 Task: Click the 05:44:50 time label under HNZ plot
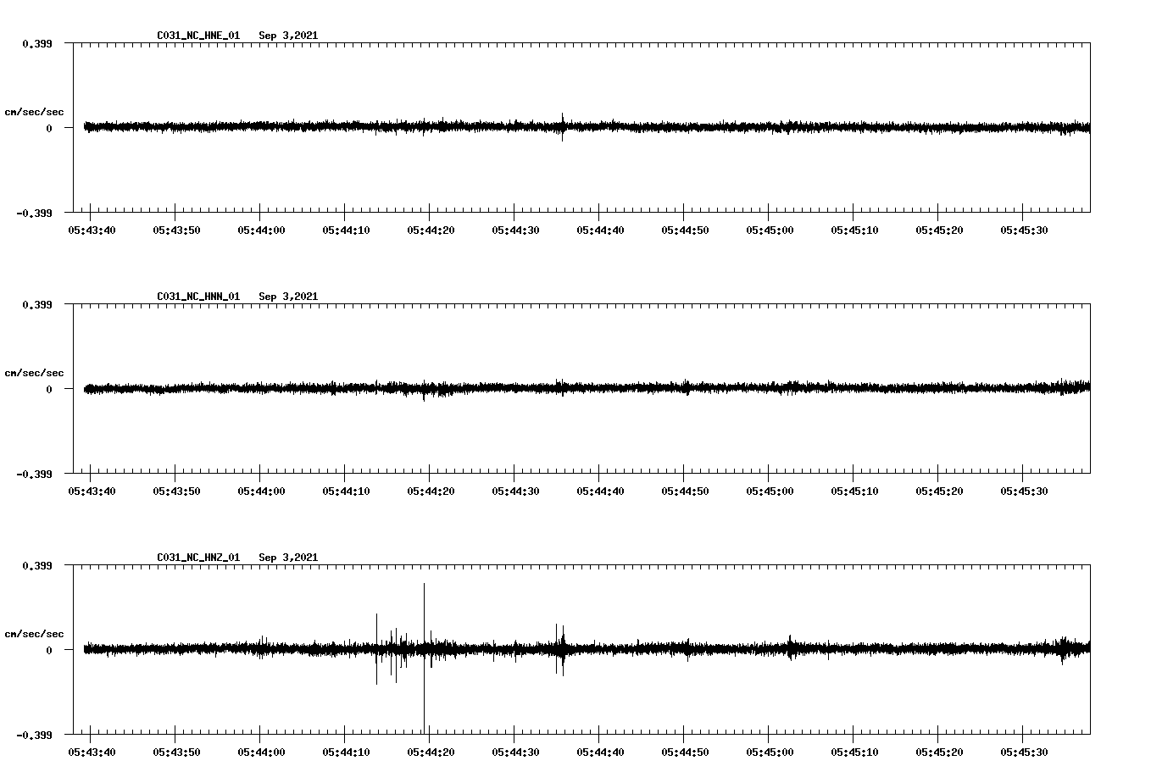pos(685,752)
